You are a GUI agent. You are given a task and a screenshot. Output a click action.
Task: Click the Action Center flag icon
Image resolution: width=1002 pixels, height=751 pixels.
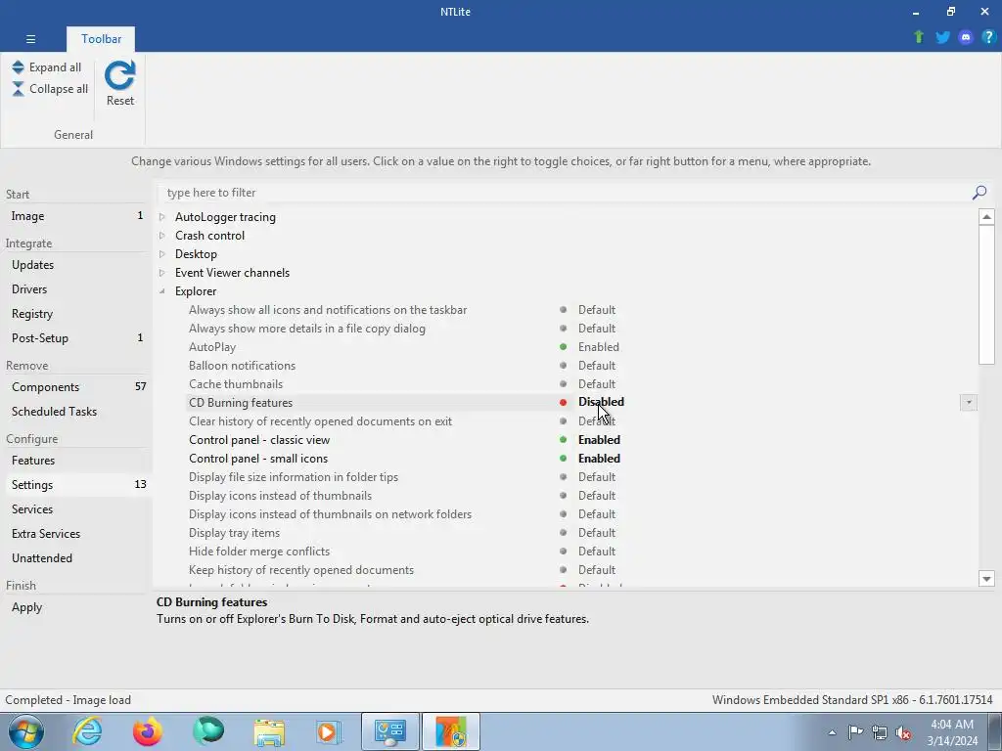[x=855, y=732]
